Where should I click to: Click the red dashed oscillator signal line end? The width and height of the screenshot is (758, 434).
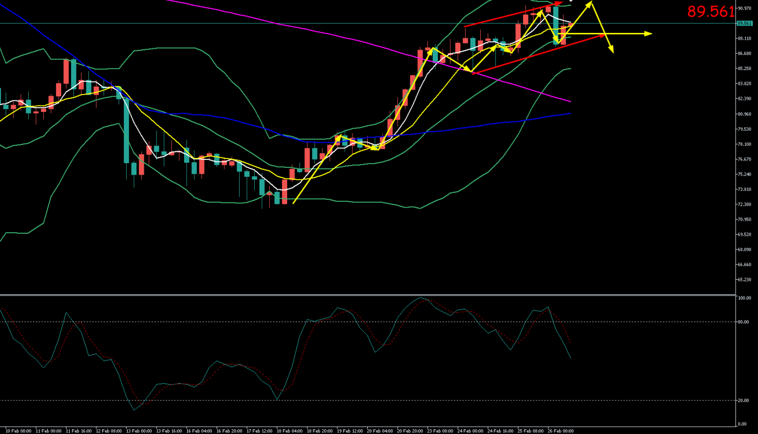(x=570, y=342)
